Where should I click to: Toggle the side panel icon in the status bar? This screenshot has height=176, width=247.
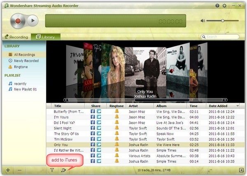[241, 170]
